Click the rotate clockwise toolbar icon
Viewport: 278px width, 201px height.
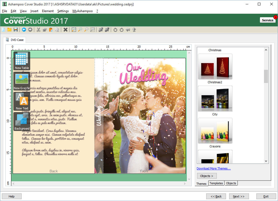pyautogui.click(x=121, y=30)
